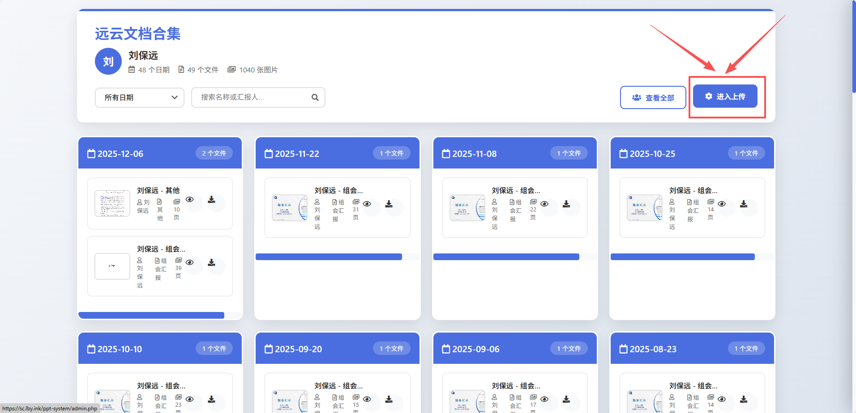Download the 2025-09-06 file
Image resolution: width=856 pixels, height=413 pixels.
566,399
